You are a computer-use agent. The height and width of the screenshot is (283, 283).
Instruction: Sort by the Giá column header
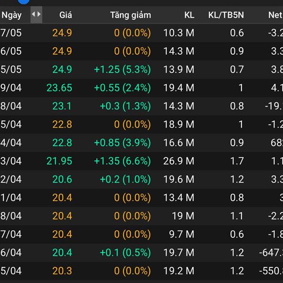click(x=66, y=15)
